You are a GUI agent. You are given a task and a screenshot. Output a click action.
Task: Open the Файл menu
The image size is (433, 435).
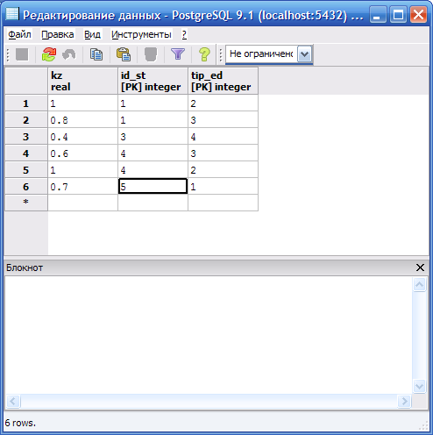coord(19,34)
